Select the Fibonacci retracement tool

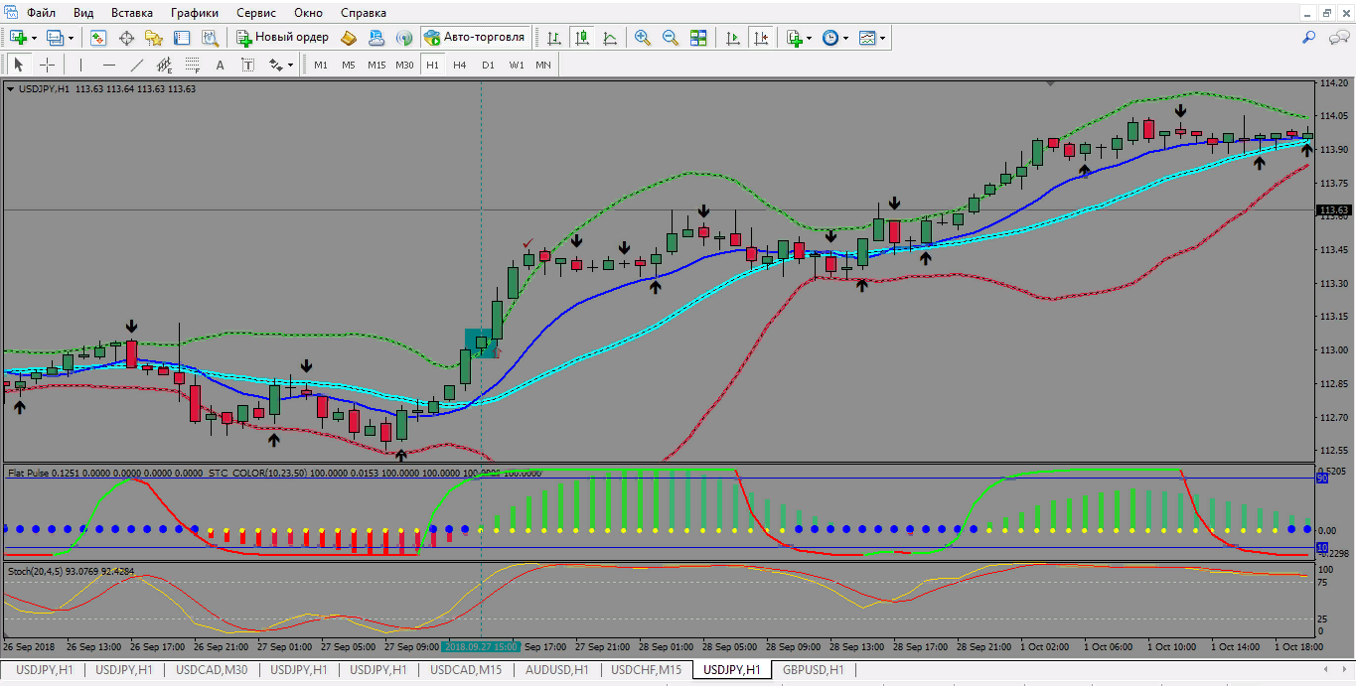(193, 65)
